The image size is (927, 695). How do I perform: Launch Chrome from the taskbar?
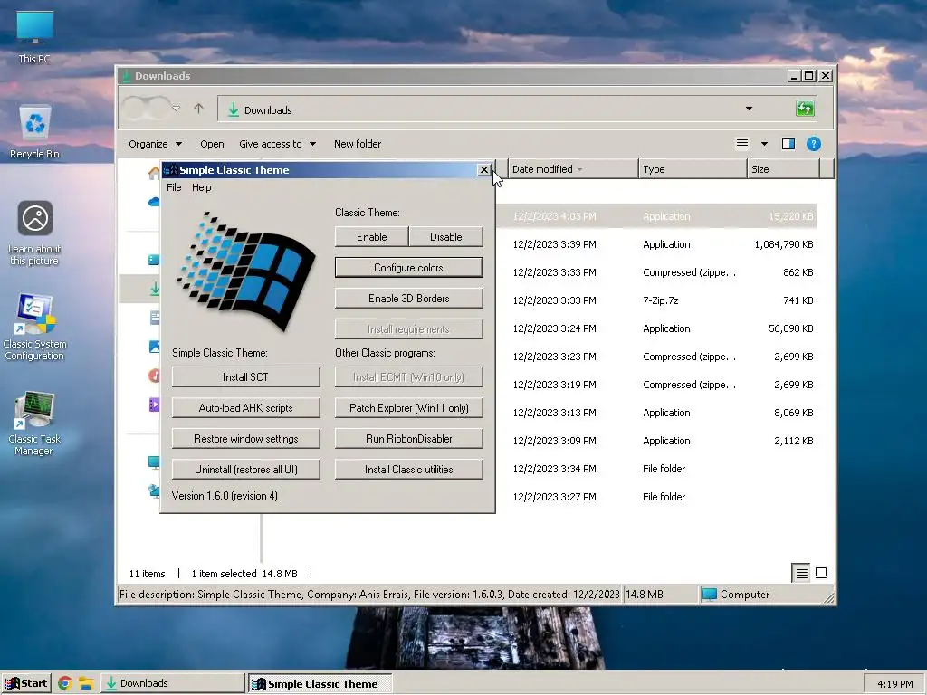point(64,683)
